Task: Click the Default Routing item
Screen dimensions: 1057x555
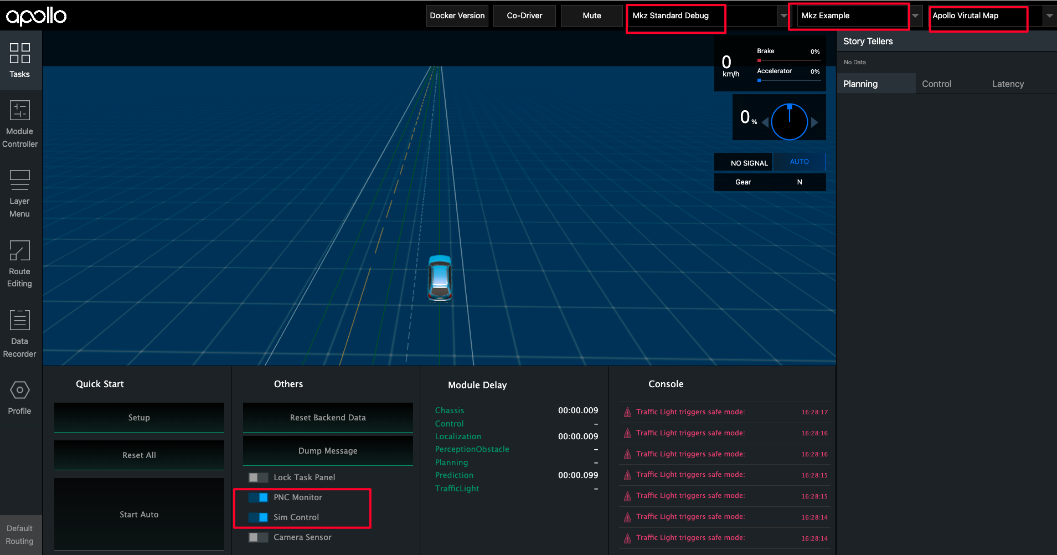Action: click(20, 535)
